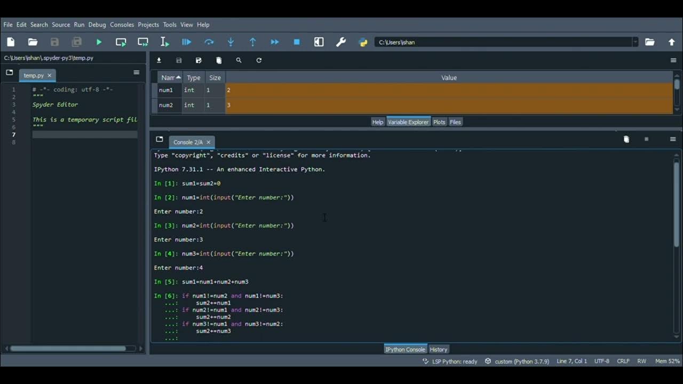683x384 pixels.
Task: Step over current line debug icon
Action: (x=209, y=42)
